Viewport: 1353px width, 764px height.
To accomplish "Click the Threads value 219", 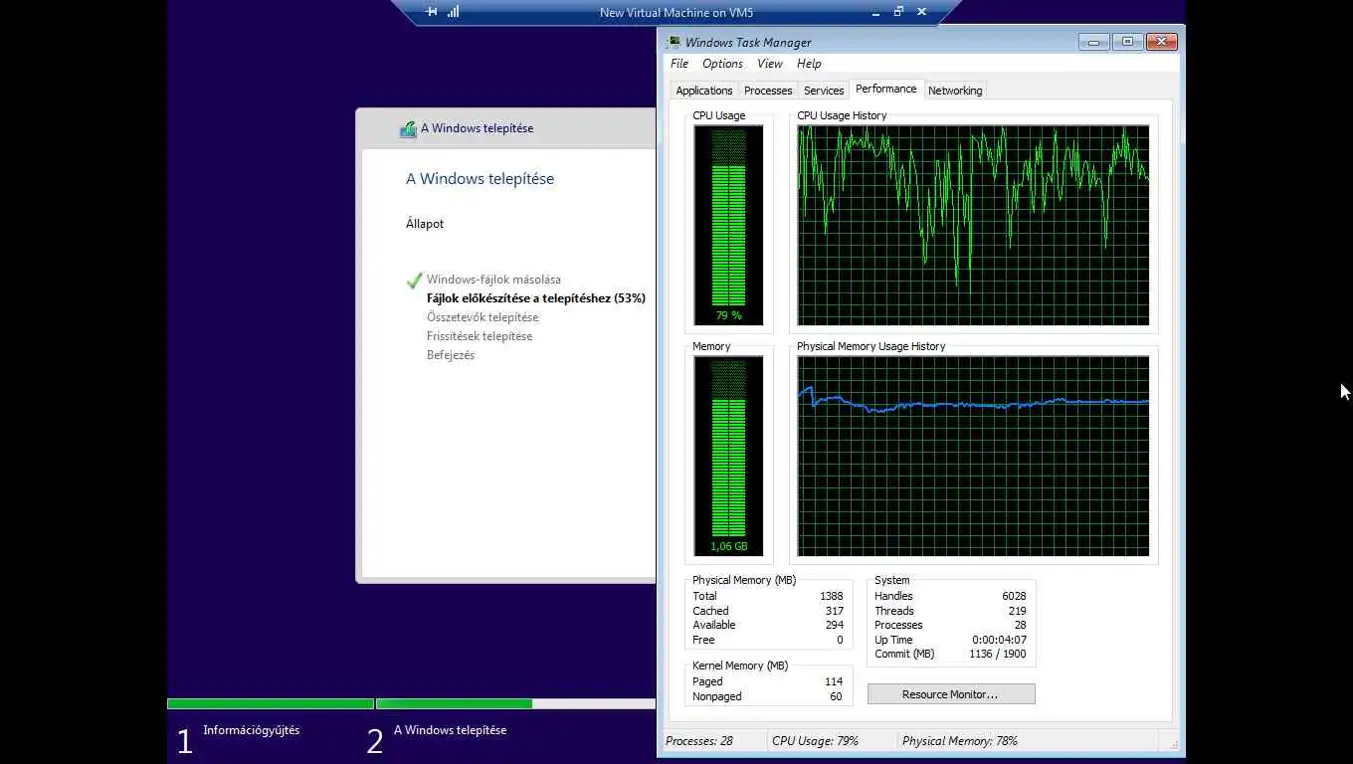I will click(1017, 611).
